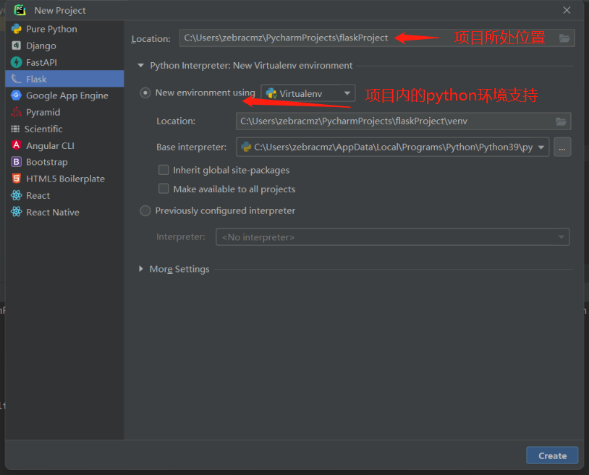Select Previously configured interpreter radio button
The height and width of the screenshot is (475, 589).
point(145,210)
